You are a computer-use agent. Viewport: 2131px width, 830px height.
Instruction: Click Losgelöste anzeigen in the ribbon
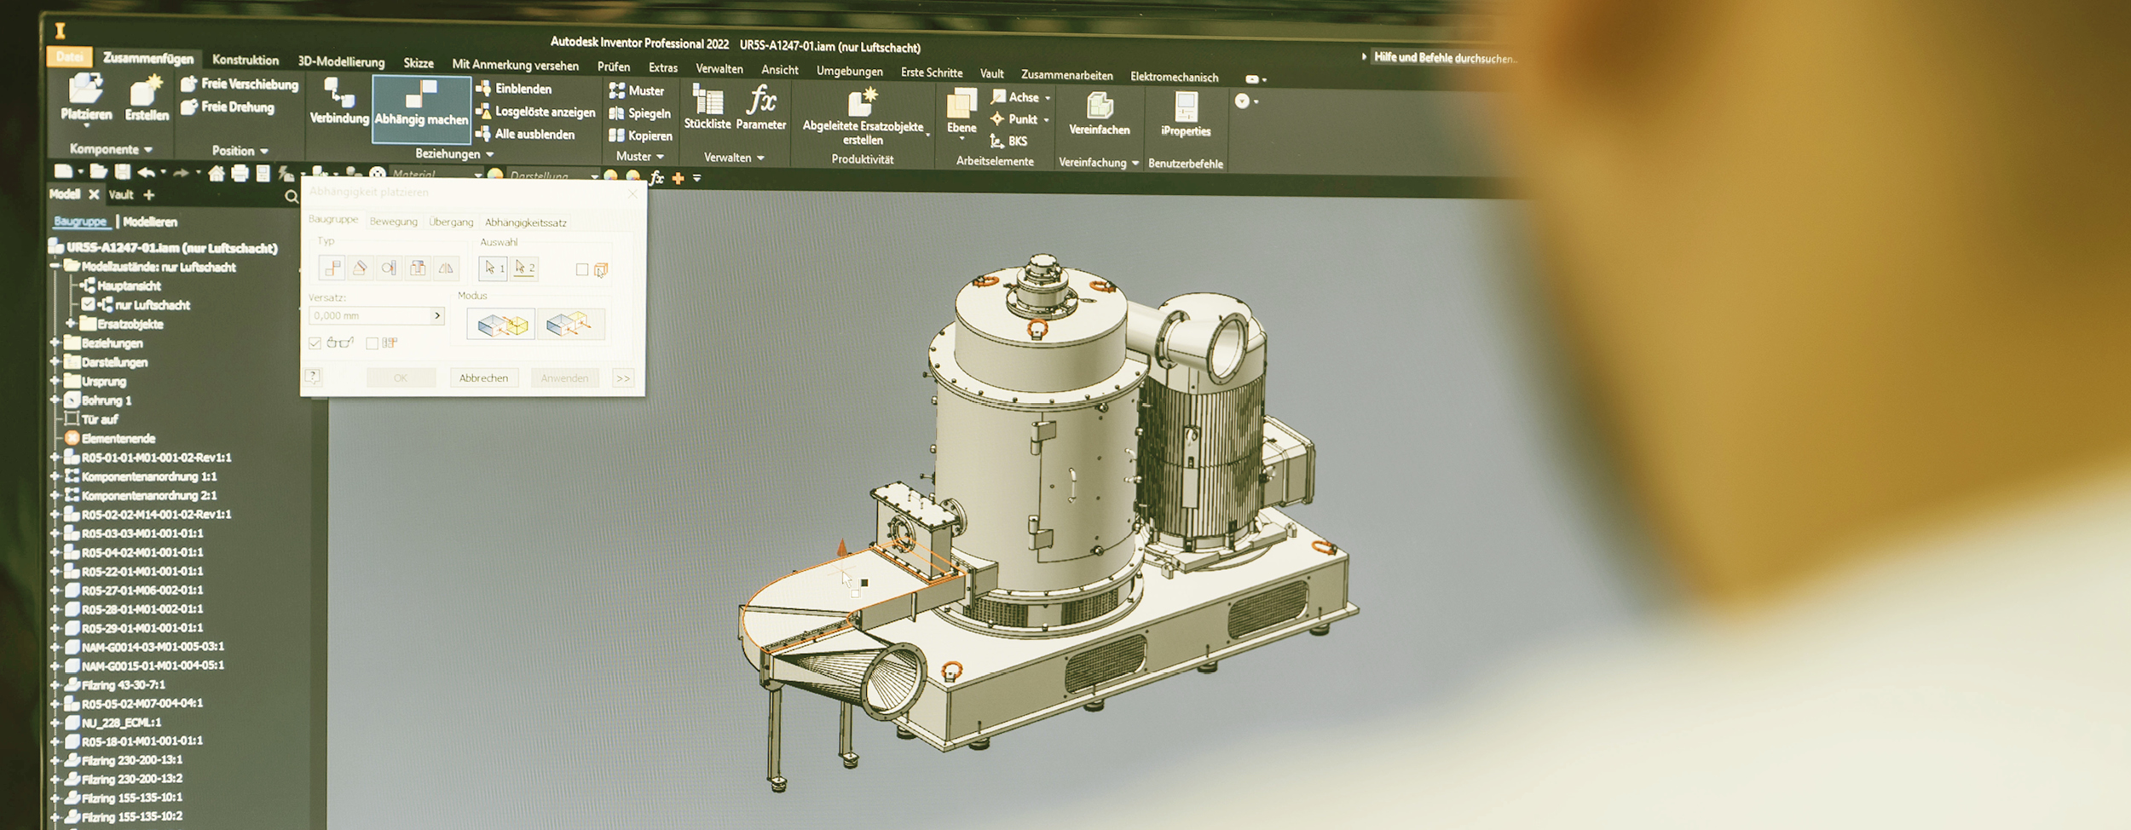point(536,112)
